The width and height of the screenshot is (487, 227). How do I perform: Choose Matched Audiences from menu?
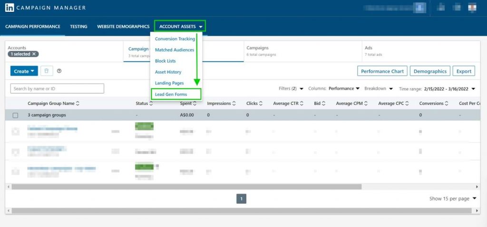(175, 50)
